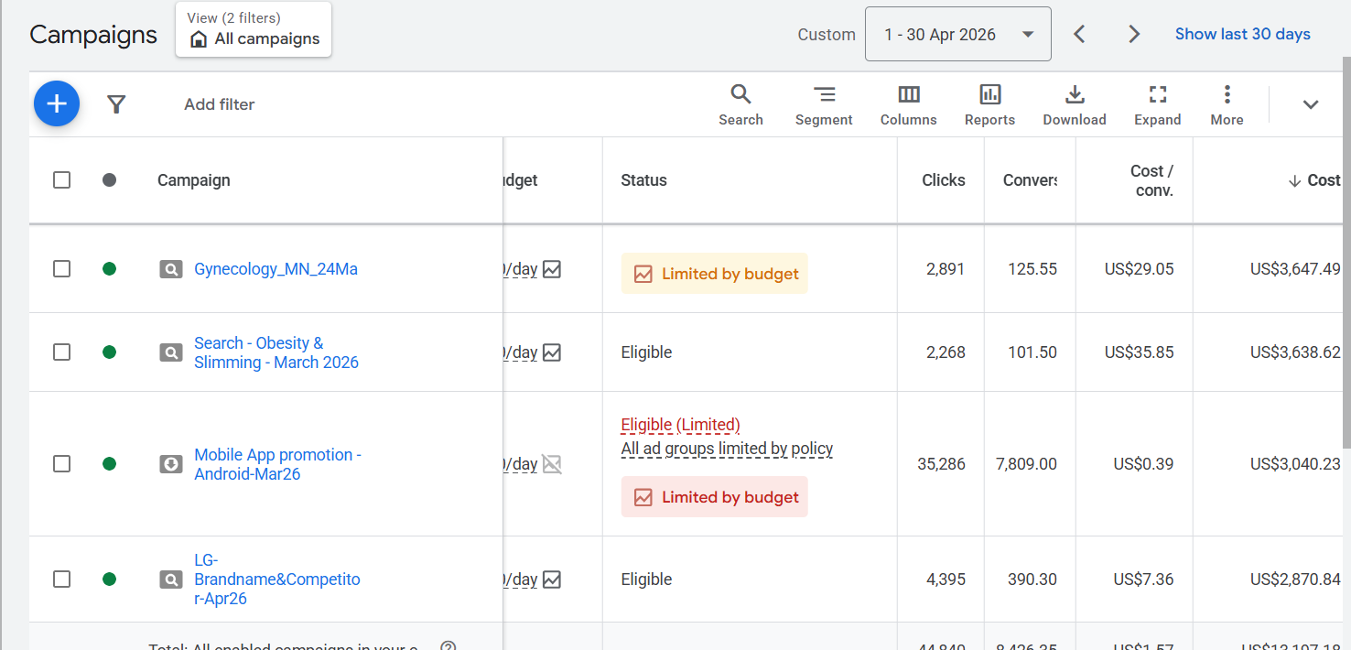Image resolution: width=1351 pixels, height=650 pixels.
Task: Click the 35,286 clicks value
Action: 942,464
